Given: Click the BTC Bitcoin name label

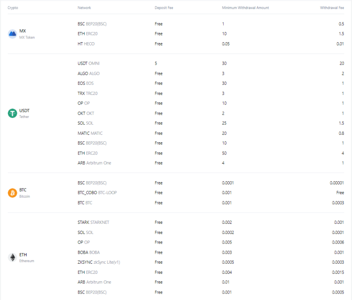Looking at the screenshot, I should (x=24, y=193).
